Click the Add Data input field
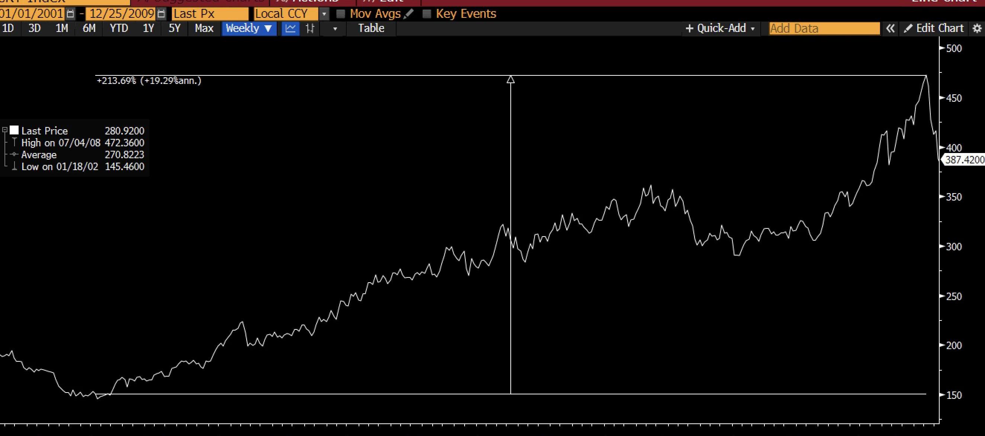 pos(824,29)
